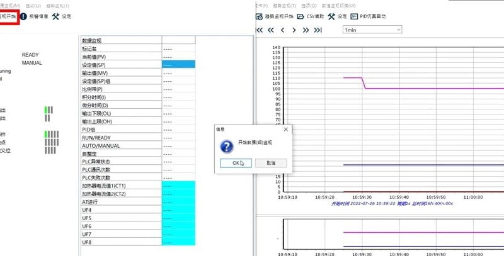Jump to end with >>| navigation arrow
This screenshot has height=256, width=504.
318,30
